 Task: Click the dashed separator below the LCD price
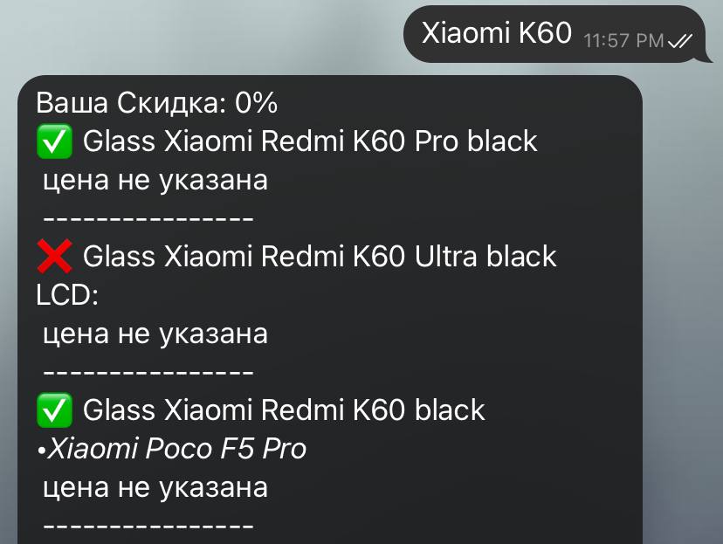tap(148, 372)
